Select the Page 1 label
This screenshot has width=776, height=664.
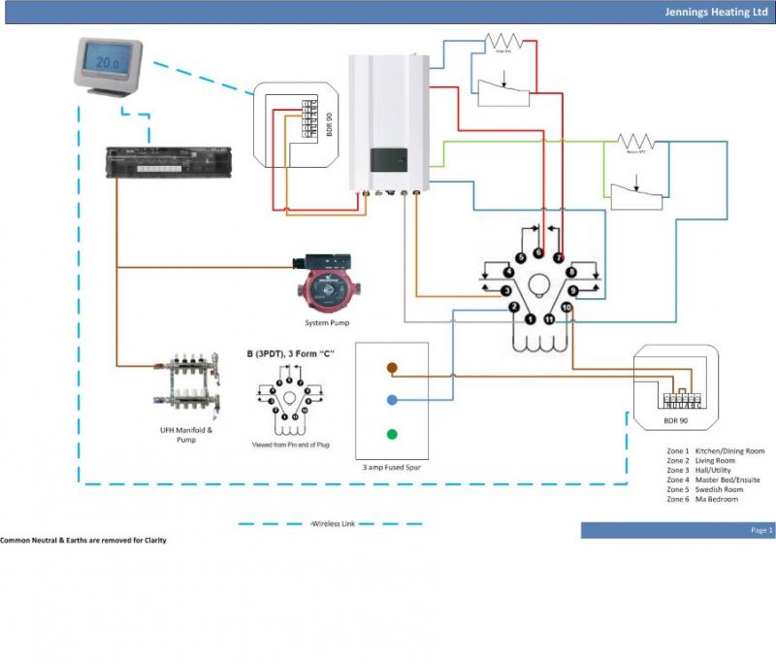coord(761,530)
